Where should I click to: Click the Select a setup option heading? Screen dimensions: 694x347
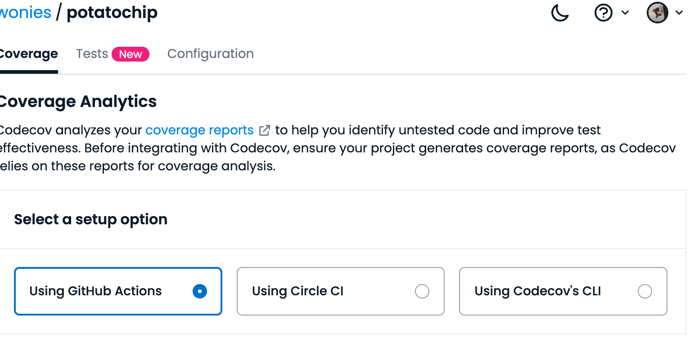coord(91,219)
